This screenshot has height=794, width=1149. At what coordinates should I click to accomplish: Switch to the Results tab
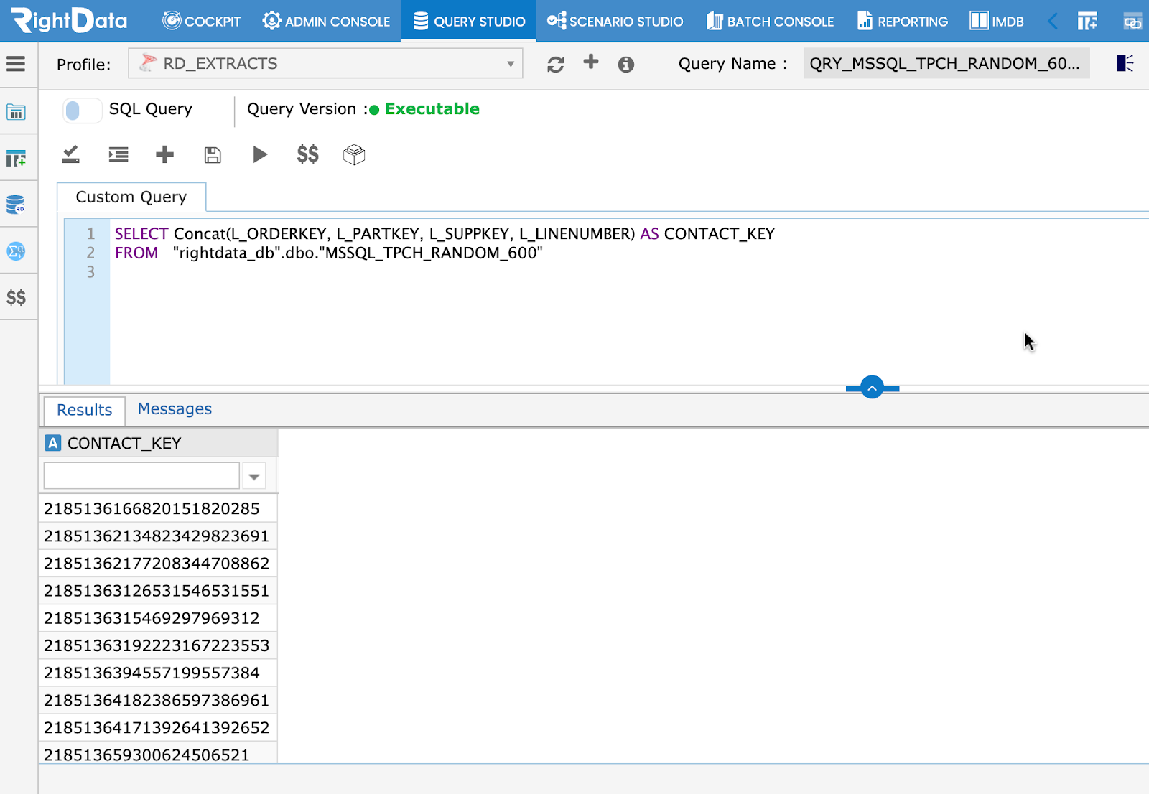(x=85, y=410)
